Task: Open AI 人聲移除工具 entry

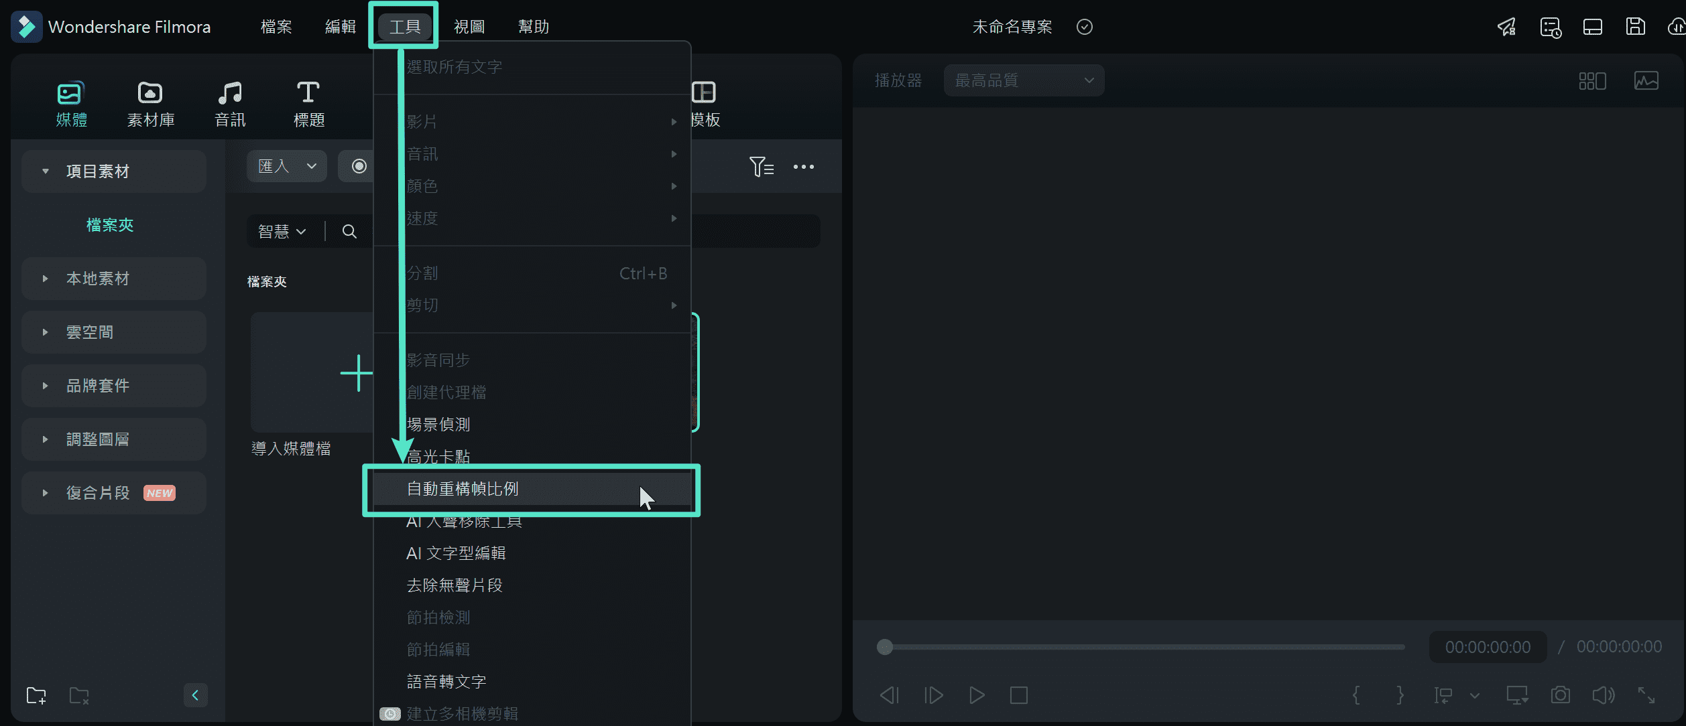Action: click(532, 521)
